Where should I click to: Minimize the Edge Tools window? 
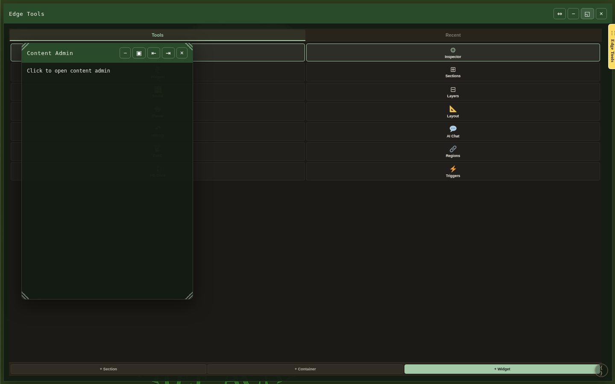coord(574,14)
